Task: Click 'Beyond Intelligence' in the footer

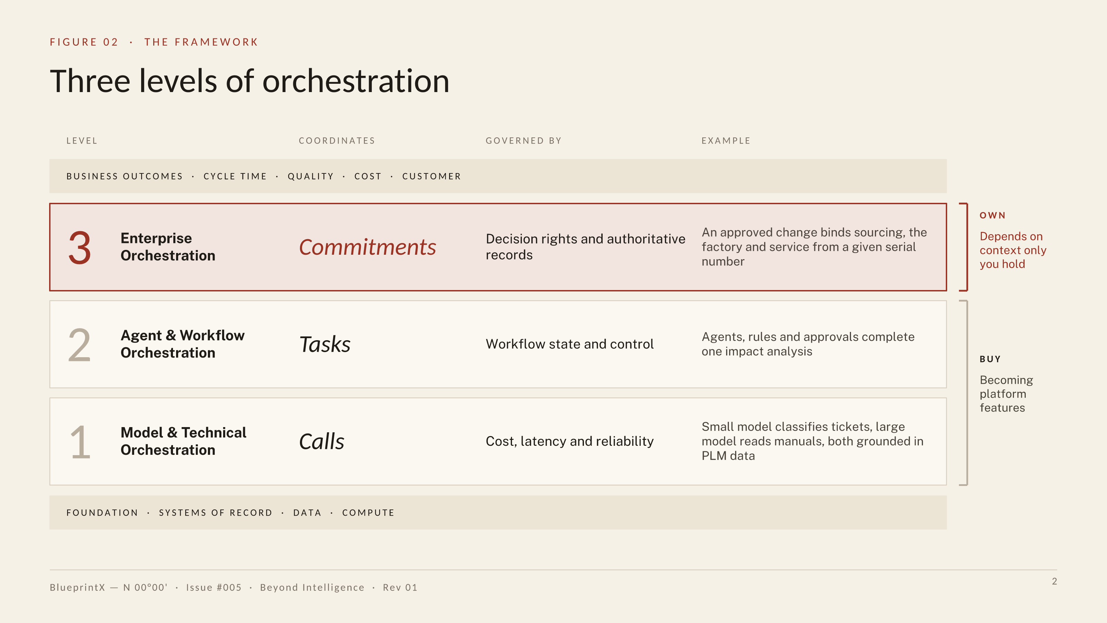Action: click(x=312, y=587)
